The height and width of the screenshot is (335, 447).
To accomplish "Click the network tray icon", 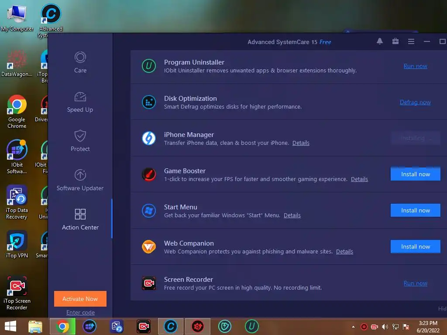I will coord(395,327).
